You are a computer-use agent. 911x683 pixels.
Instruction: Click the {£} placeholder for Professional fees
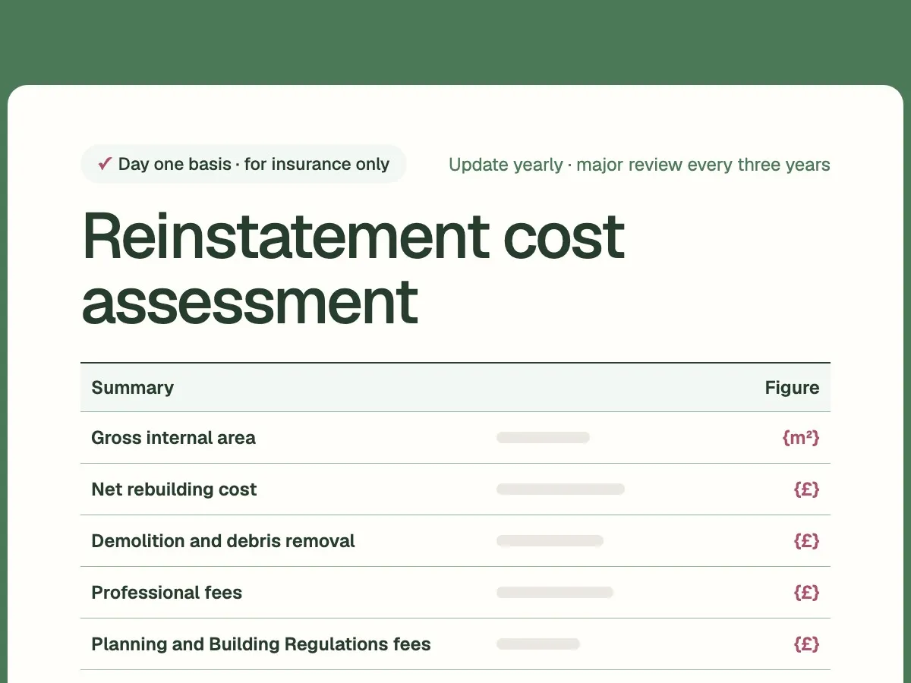point(806,593)
